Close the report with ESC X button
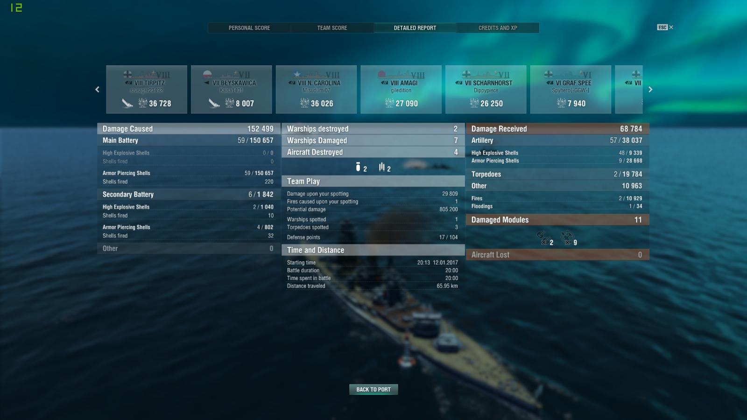 (665, 28)
